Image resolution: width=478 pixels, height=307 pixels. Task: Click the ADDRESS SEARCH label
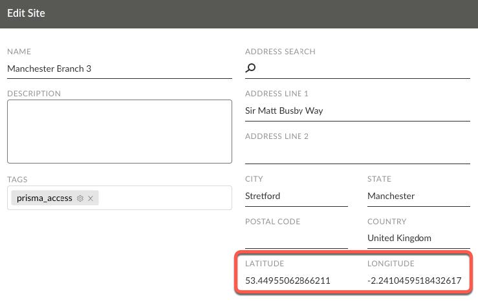(280, 52)
